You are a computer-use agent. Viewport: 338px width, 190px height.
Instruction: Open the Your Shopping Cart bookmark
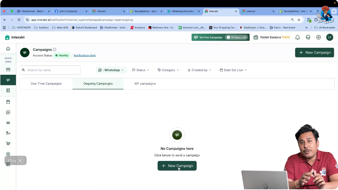click(x=223, y=28)
